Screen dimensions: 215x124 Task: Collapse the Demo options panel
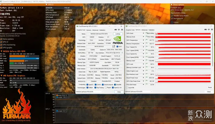tap(171, 5)
